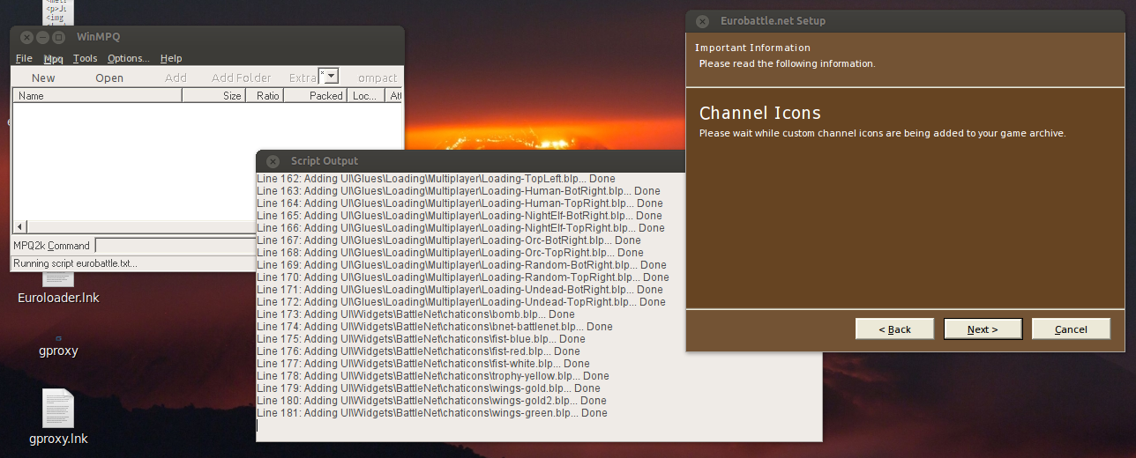Sort by the Ratio column header
The height and width of the screenshot is (458, 1136).
(x=265, y=96)
